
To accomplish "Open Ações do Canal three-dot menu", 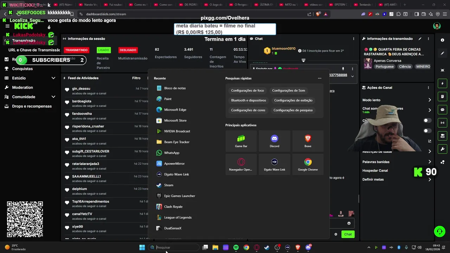I will click(x=428, y=87).
